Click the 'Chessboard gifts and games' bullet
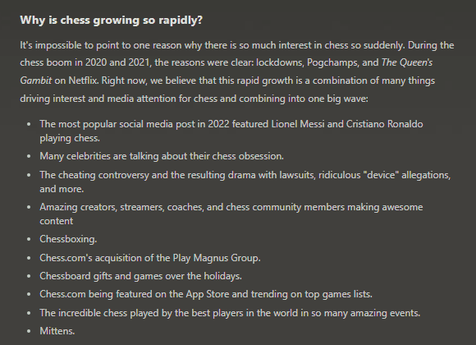476x345 pixels. click(141, 276)
